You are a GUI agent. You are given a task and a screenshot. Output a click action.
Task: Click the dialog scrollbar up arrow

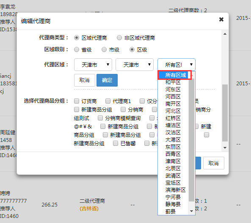pos(225,34)
